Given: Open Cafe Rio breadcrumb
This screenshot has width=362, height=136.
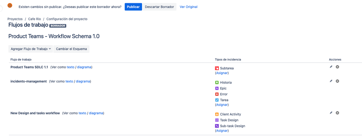Looking at the screenshot, I should click(x=34, y=19).
